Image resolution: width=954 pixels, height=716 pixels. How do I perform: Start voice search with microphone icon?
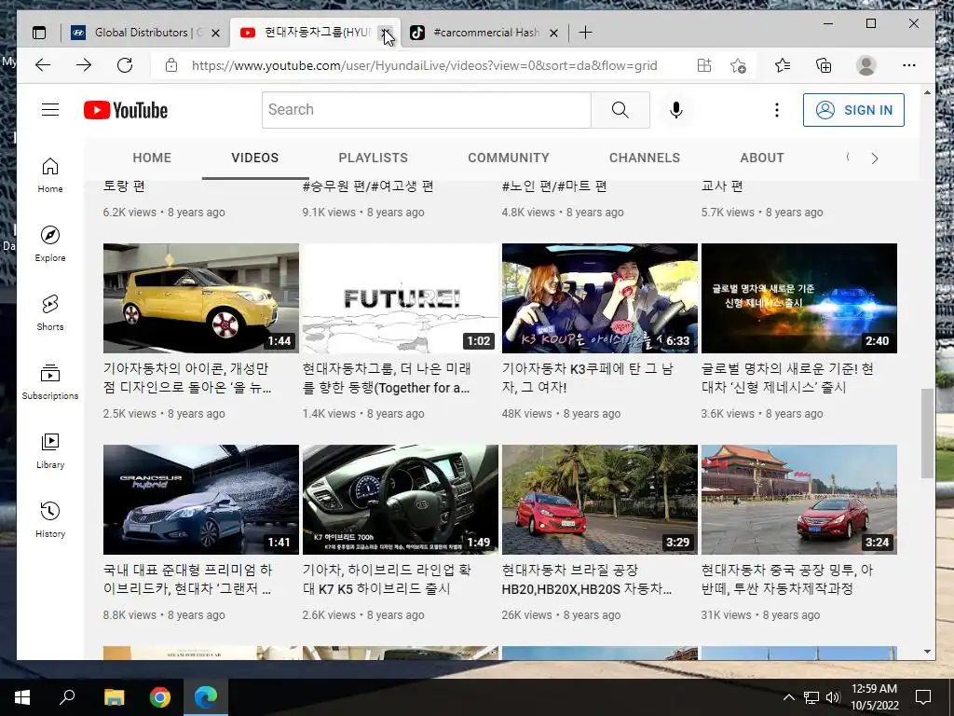coord(676,110)
